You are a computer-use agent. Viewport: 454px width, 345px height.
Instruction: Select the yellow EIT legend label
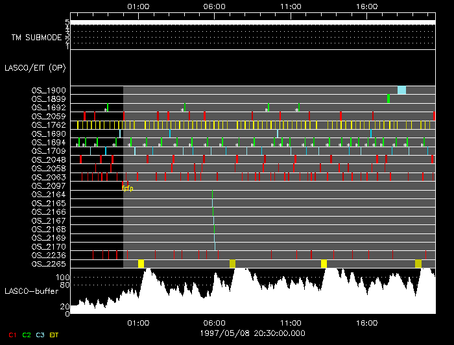[54, 335]
